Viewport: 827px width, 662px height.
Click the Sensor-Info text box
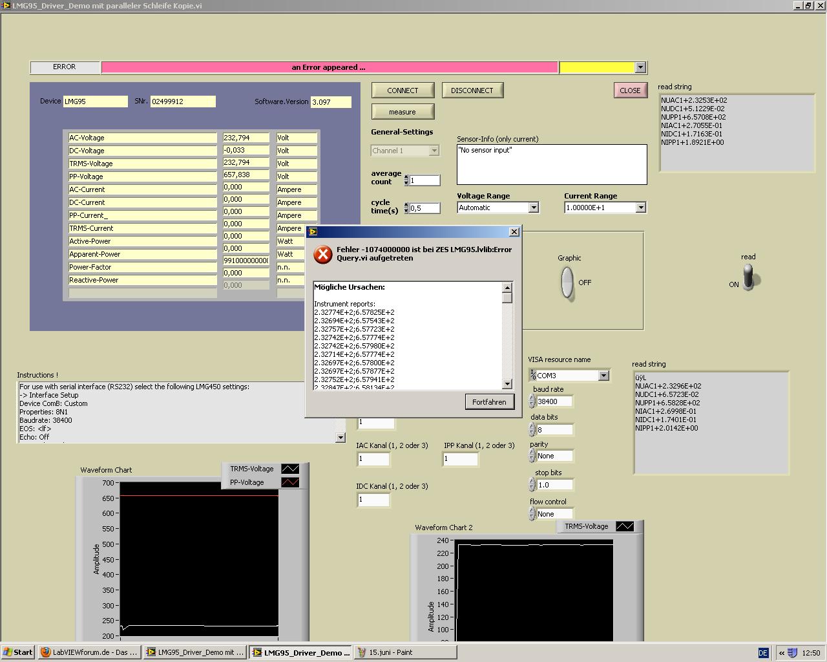point(552,164)
